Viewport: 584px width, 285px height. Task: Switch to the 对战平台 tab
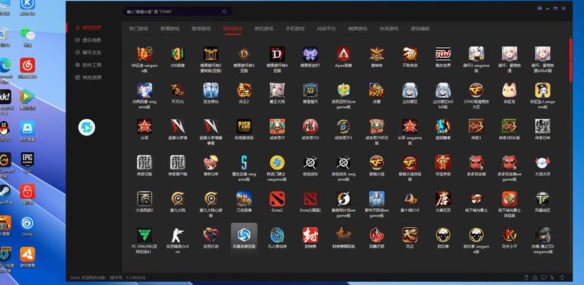click(x=326, y=28)
